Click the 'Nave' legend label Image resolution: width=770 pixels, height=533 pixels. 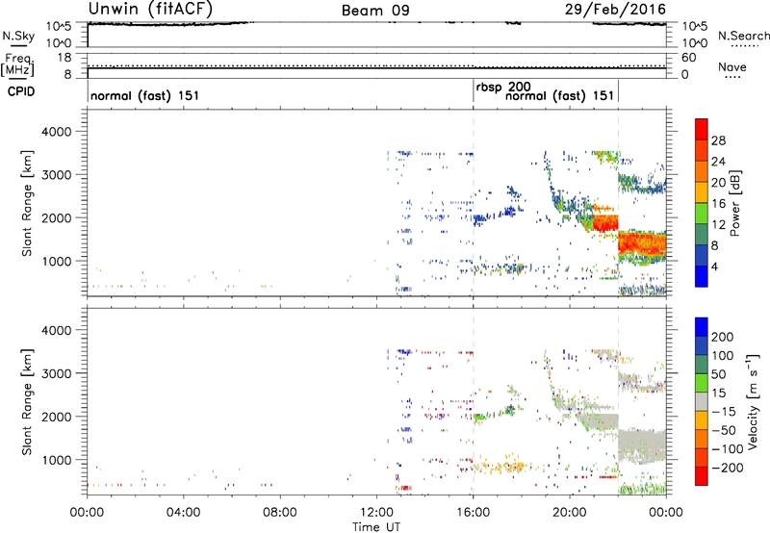(x=732, y=66)
